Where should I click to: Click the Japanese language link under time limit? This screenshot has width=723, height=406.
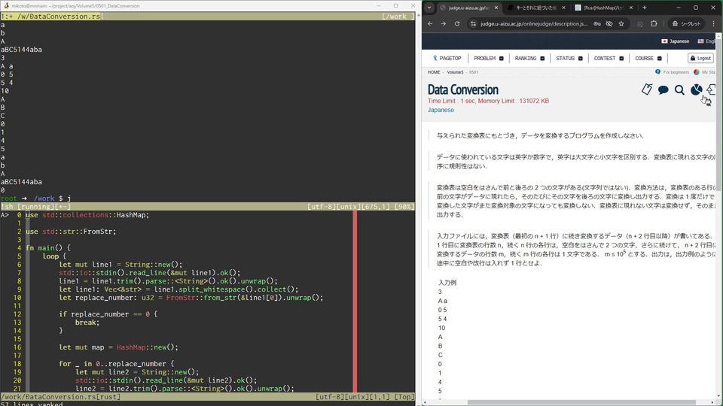click(x=441, y=110)
